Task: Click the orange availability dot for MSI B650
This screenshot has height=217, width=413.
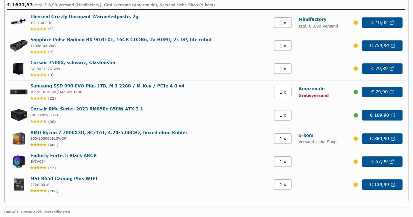Action: coord(356,185)
